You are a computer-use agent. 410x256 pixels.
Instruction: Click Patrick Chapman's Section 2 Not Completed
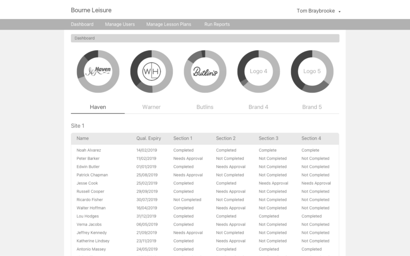230,175
